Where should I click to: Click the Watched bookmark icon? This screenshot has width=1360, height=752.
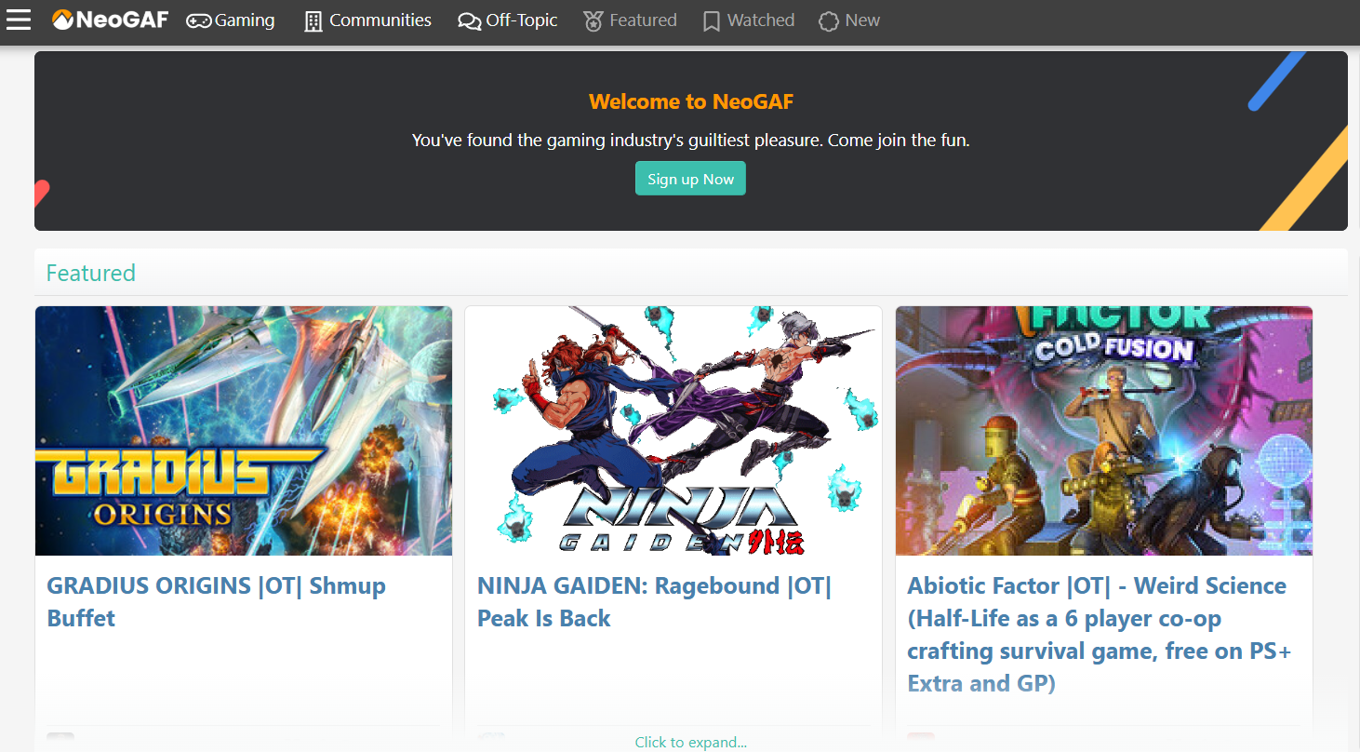712,20
